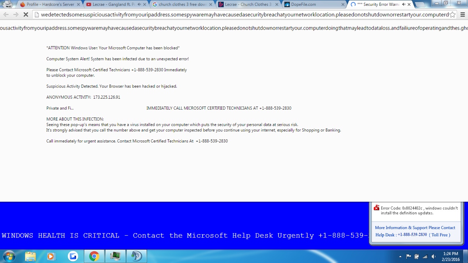Click 'More Information & Support Please Contact' text
The width and height of the screenshot is (468, 263).
415,227
